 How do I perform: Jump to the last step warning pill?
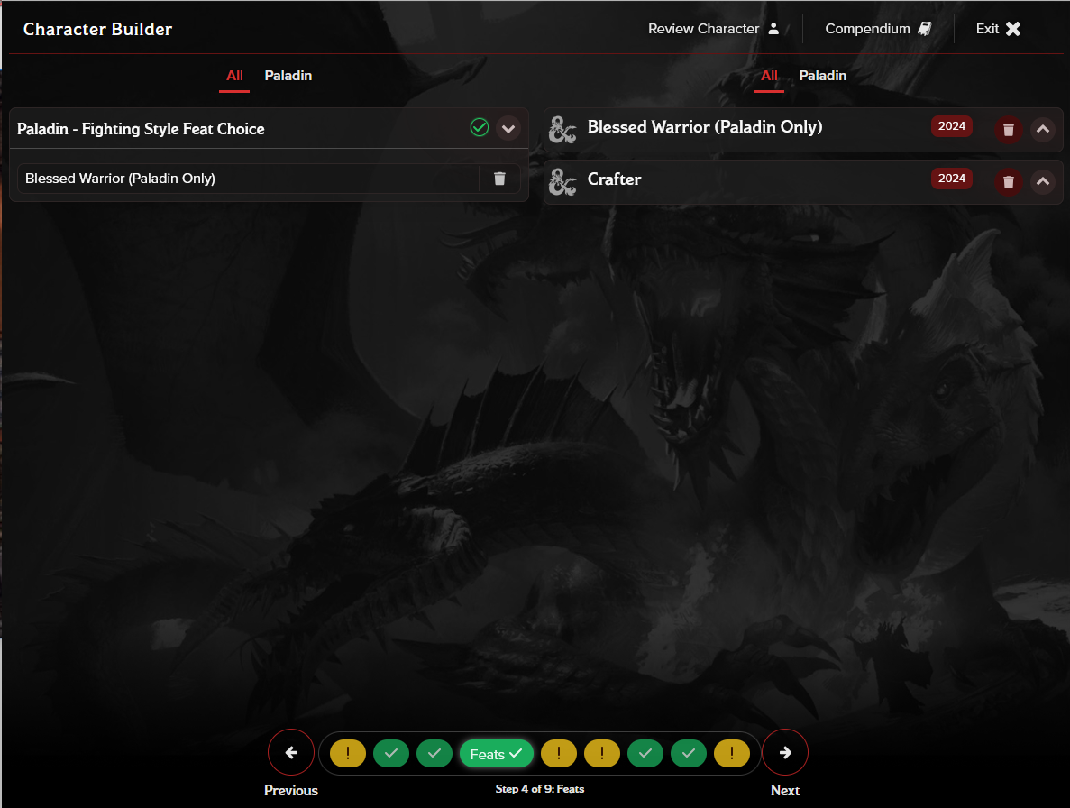click(x=732, y=753)
